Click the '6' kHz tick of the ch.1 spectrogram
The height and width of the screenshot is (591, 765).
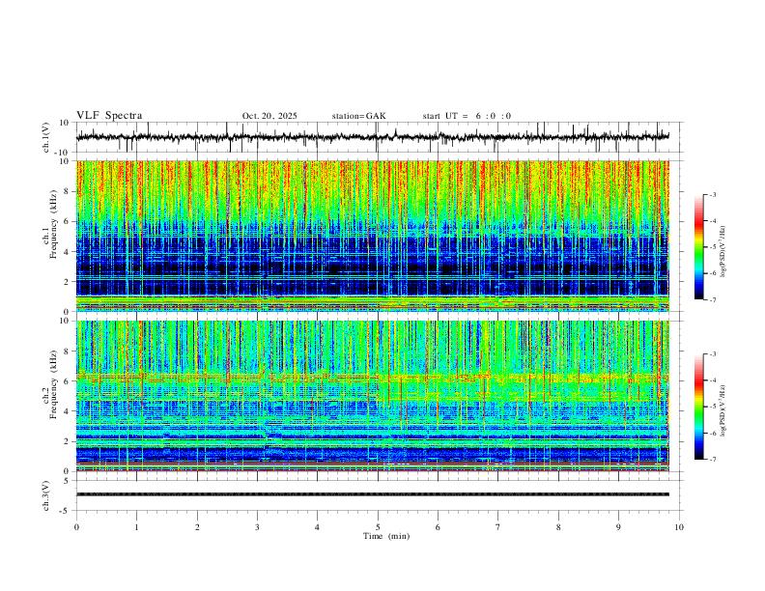click(68, 221)
